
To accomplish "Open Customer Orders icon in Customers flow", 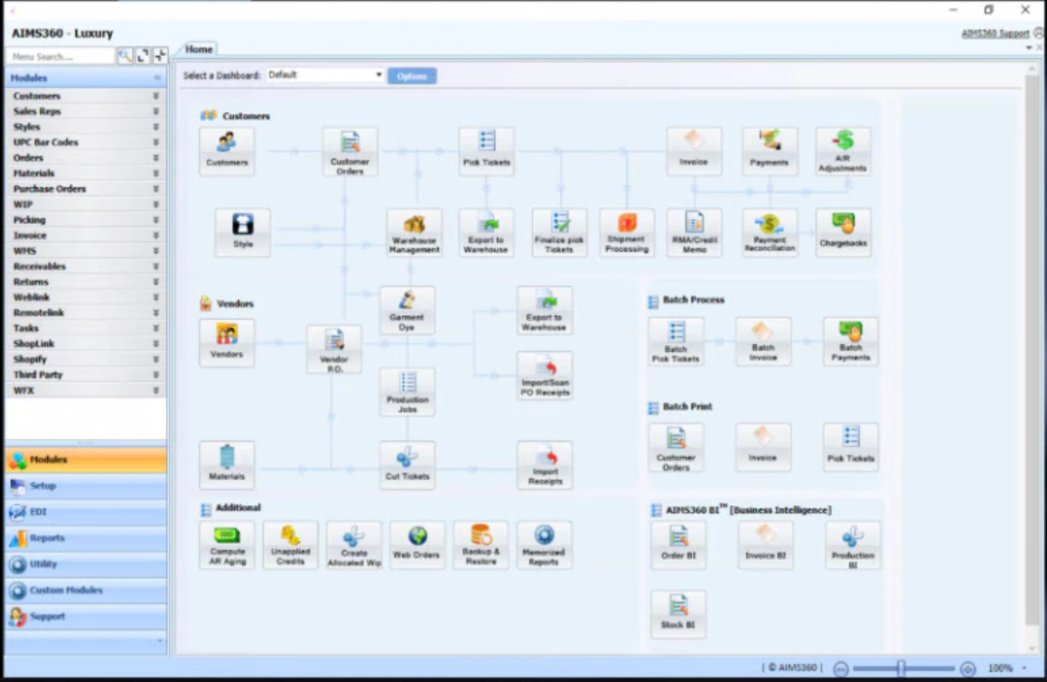I will click(x=350, y=151).
